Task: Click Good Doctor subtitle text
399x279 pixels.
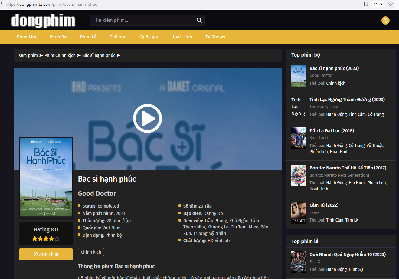Action: pyautogui.click(x=97, y=193)
